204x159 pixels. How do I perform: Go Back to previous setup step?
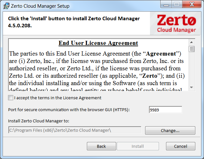pos(101,146)
